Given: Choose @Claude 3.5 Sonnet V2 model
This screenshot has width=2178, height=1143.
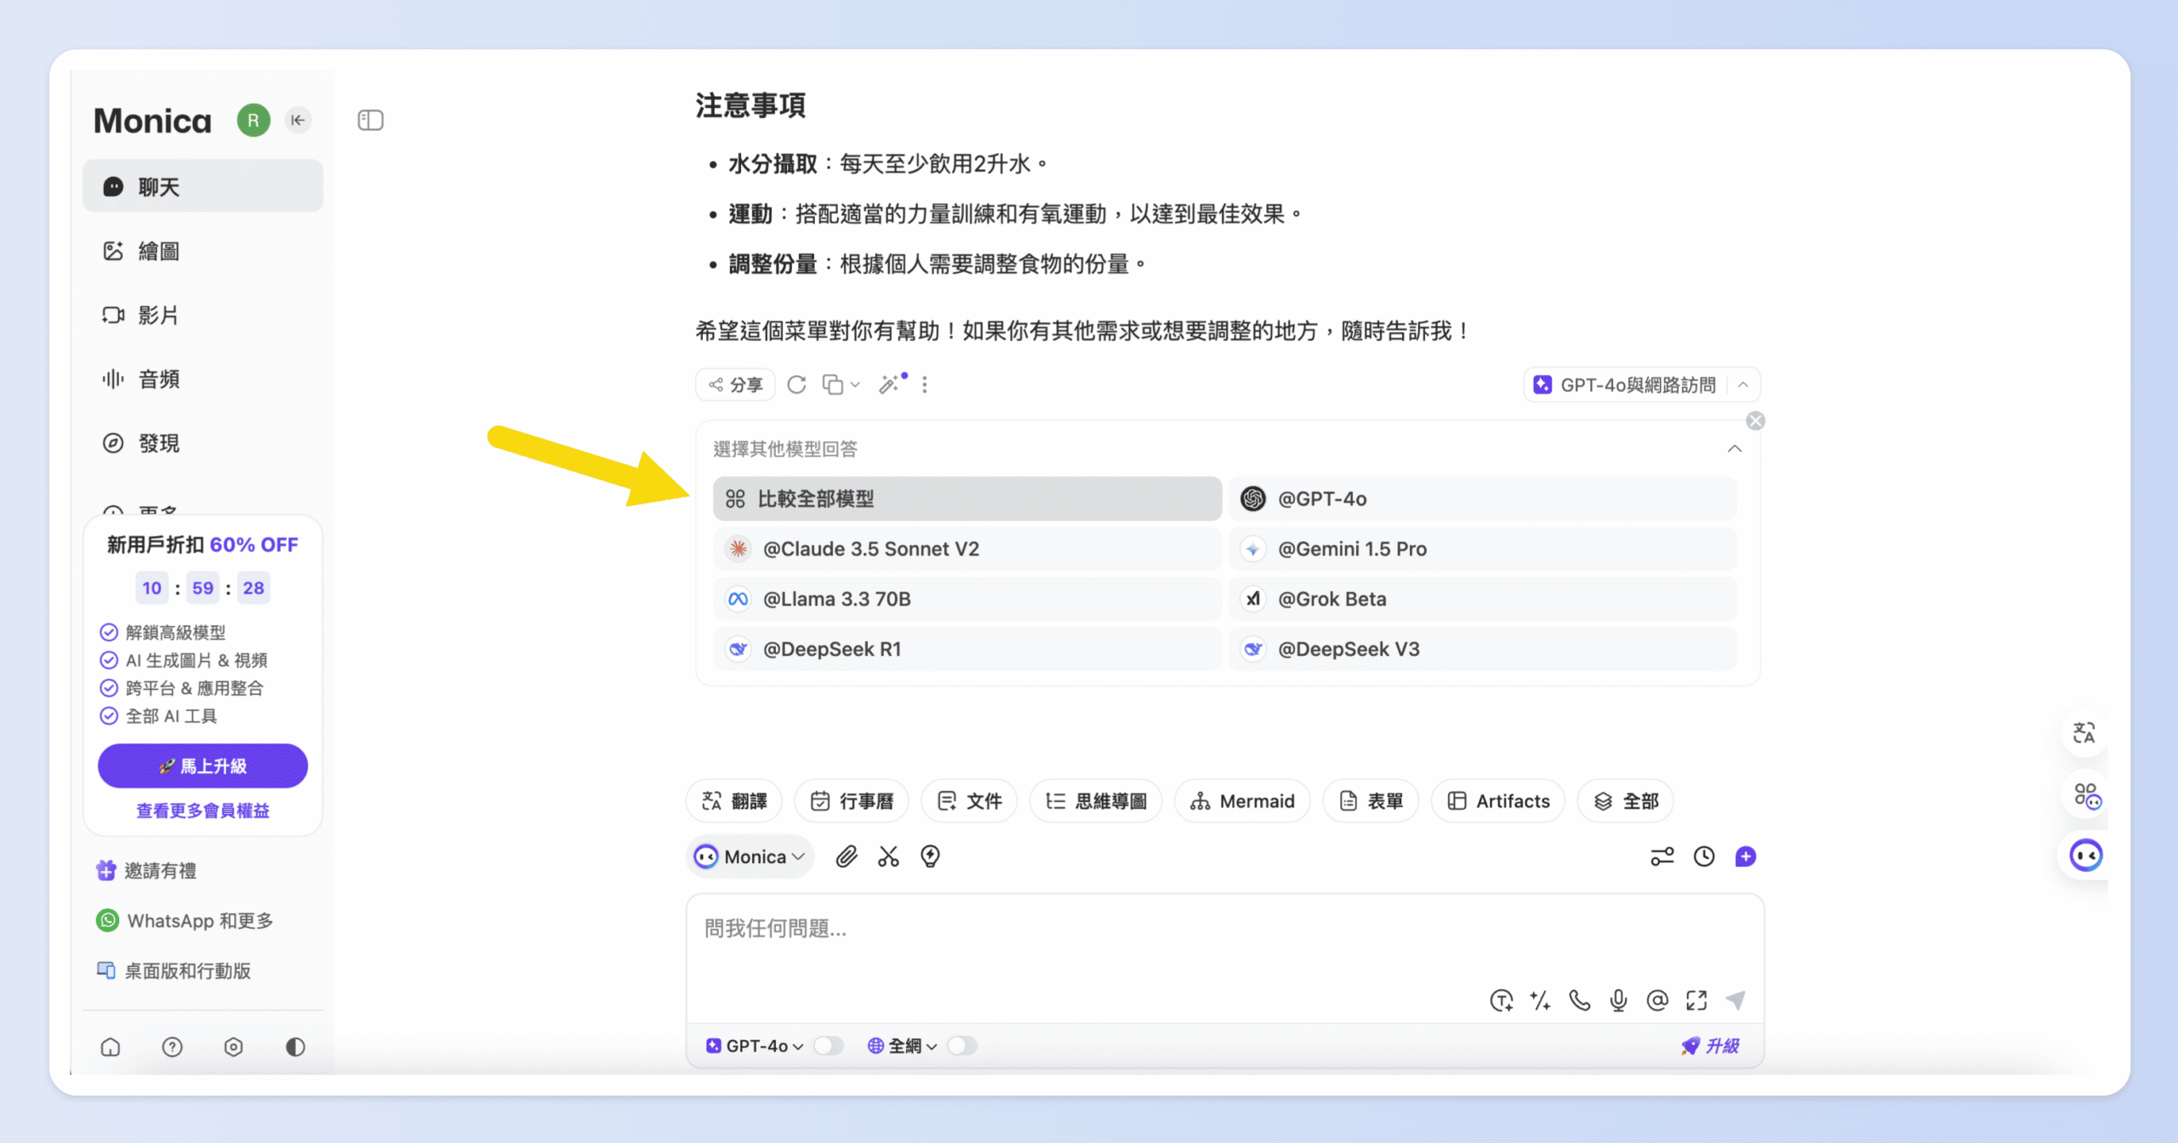Looking at the screenshot, I should pos(967,549).
